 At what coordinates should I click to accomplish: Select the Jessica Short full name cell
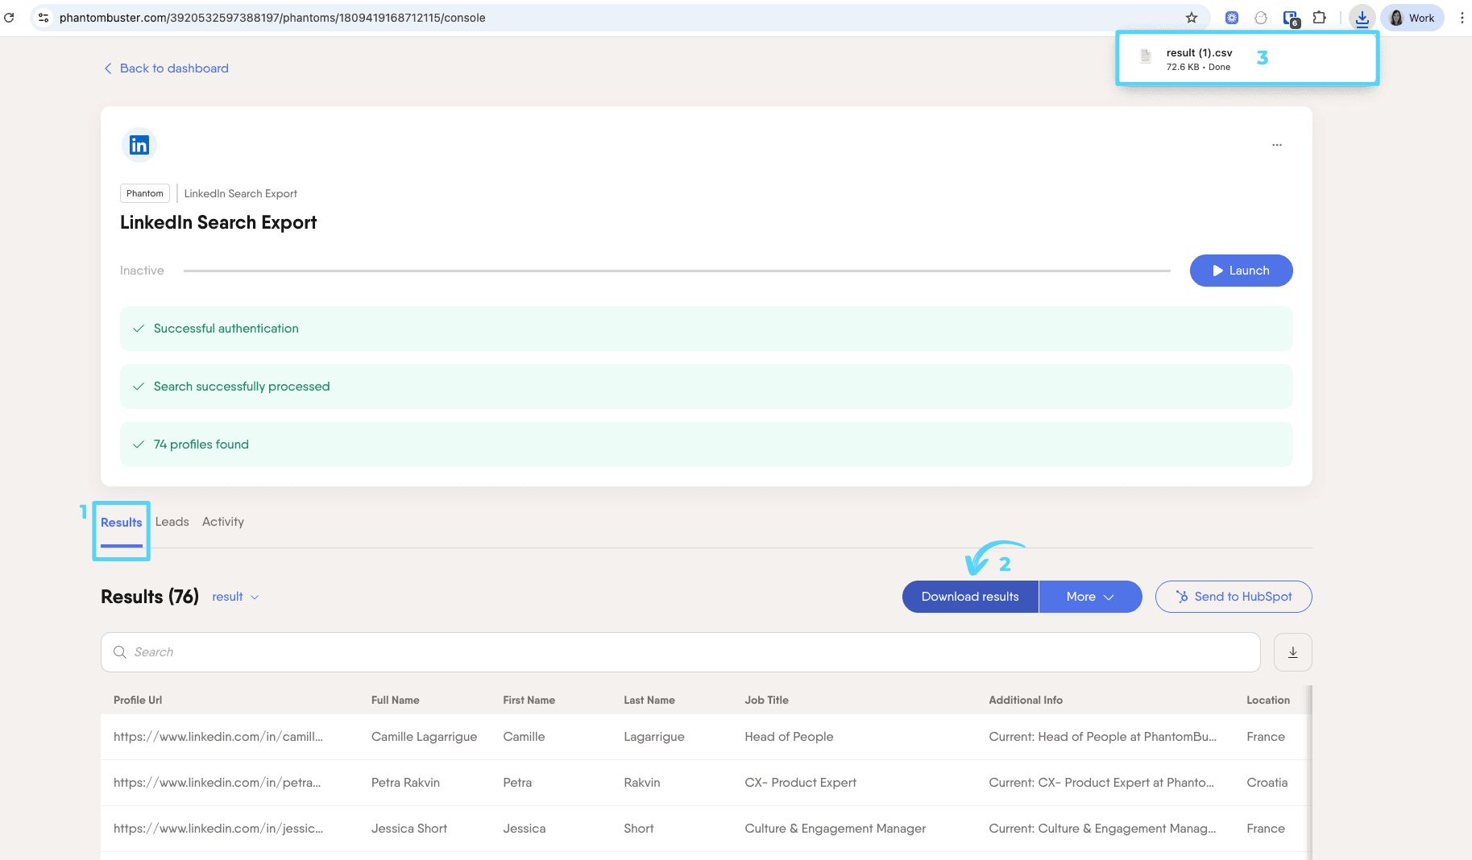pos(409,829)
